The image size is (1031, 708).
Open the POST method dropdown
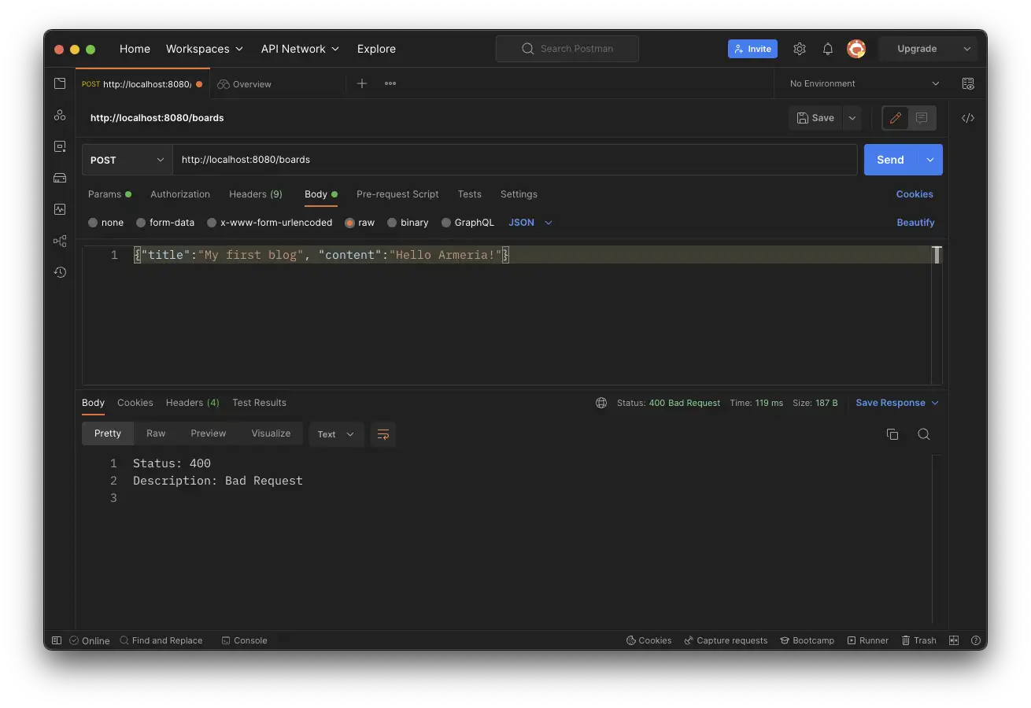click(x=127, y=160)
